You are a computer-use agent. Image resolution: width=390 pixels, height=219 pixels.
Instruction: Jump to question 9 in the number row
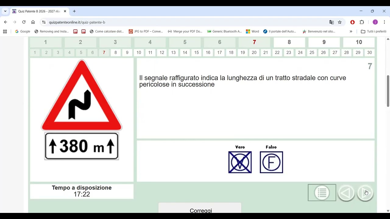click(x=127, y=53)
